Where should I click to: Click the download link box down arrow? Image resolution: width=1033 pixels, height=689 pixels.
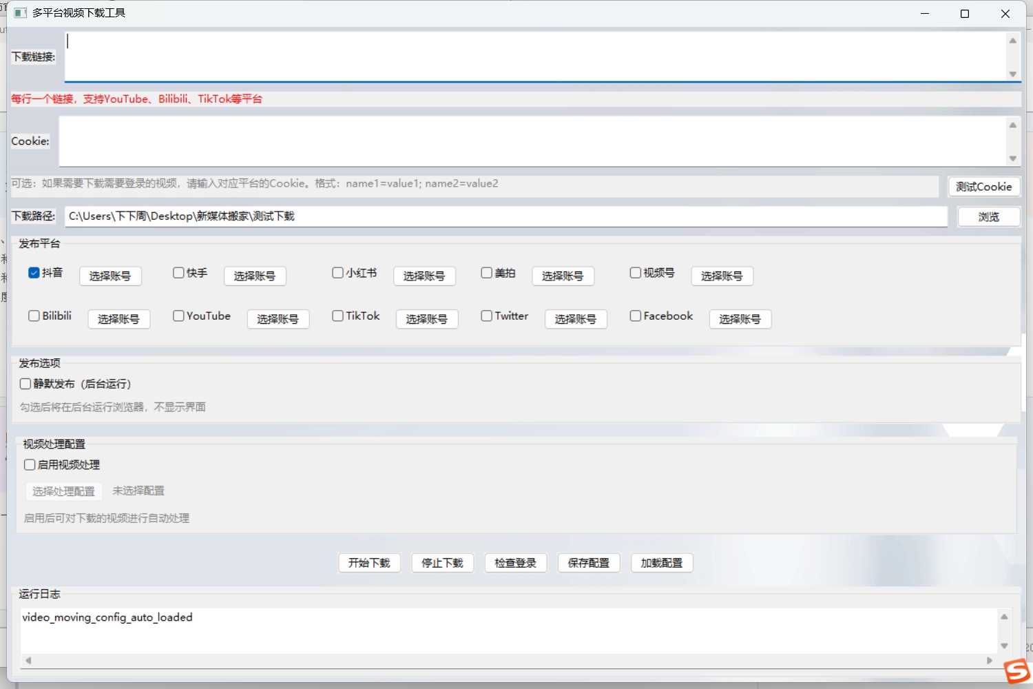[1013, 74]
